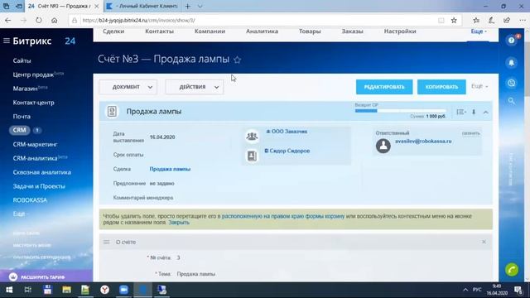
Task: Click the Windows Start button
Action: click(x=9, y=290)
